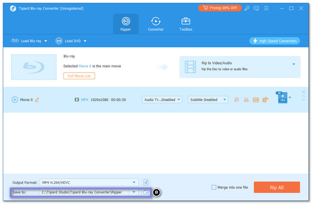Open the browse output folder icon
312x204 pixels.
(x=146, y=192)
